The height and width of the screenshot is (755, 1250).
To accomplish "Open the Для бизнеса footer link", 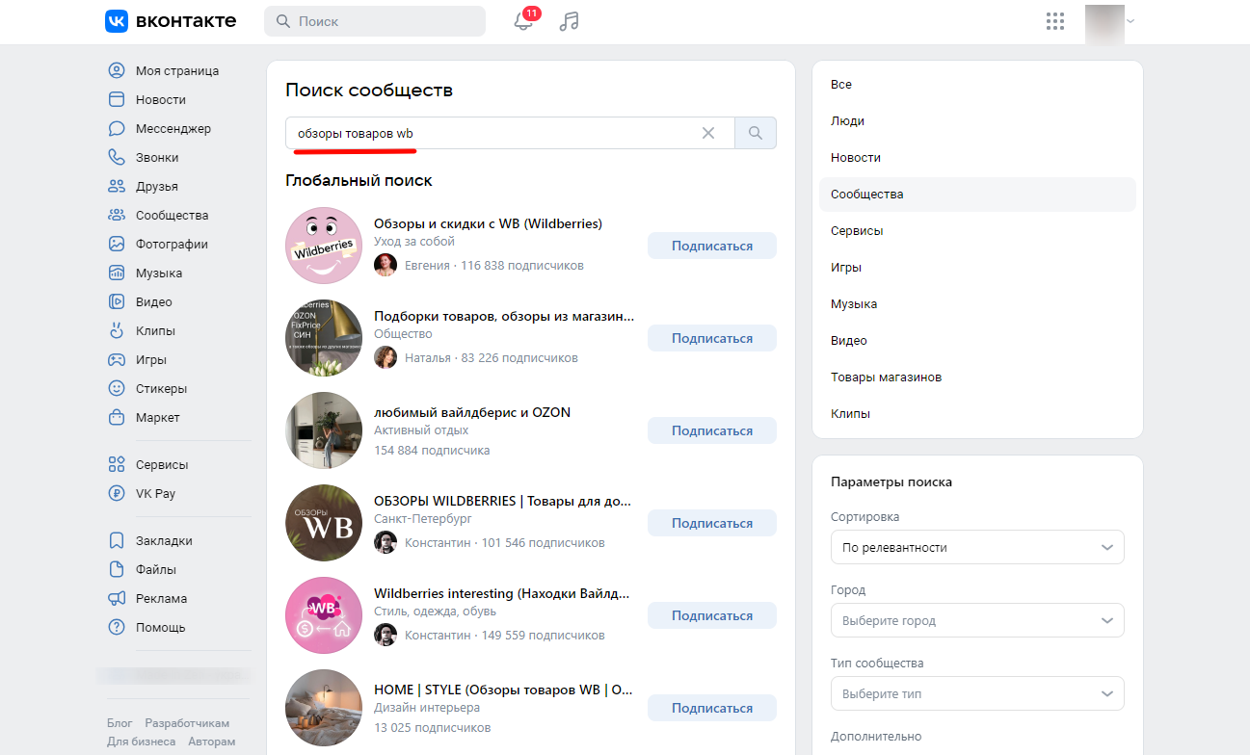I will click(142, 742).
